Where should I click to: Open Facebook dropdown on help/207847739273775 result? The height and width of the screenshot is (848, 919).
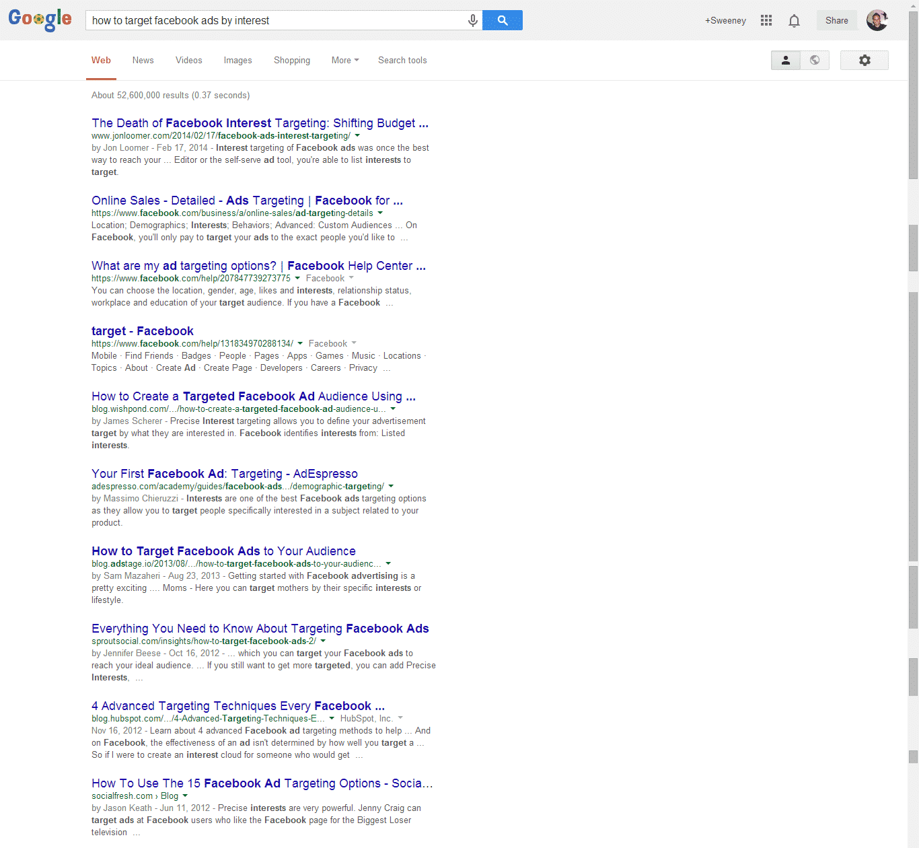(x=330, y=278)
